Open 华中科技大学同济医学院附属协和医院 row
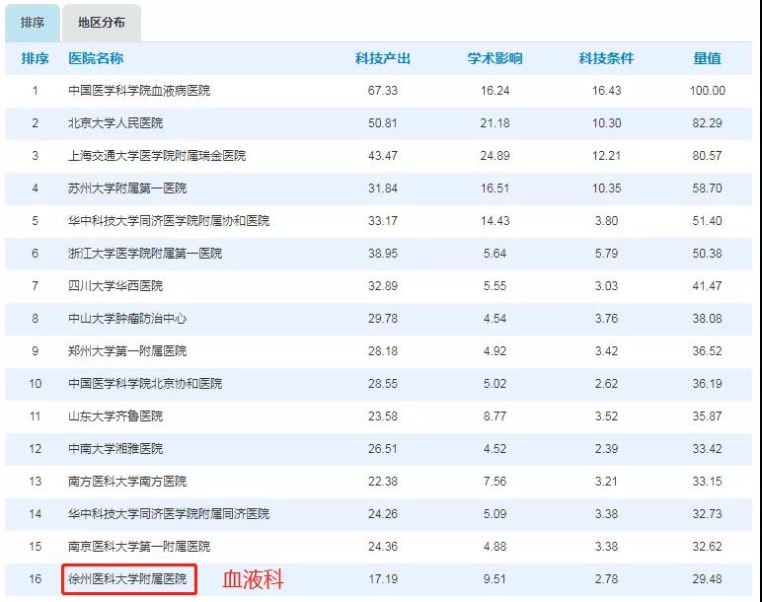Viewport: 762px width, 602px height. (169, 221)
